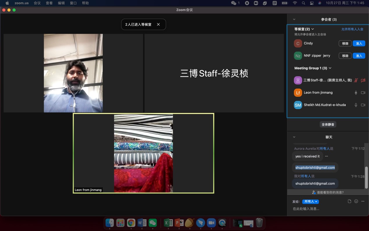Click 全体静音 to mute all participants
369x231 pixels.
(328, 125)
